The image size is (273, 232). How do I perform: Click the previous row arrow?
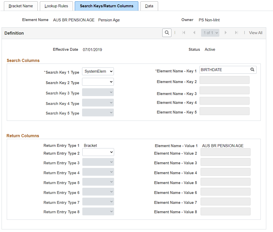click(194, 33)
